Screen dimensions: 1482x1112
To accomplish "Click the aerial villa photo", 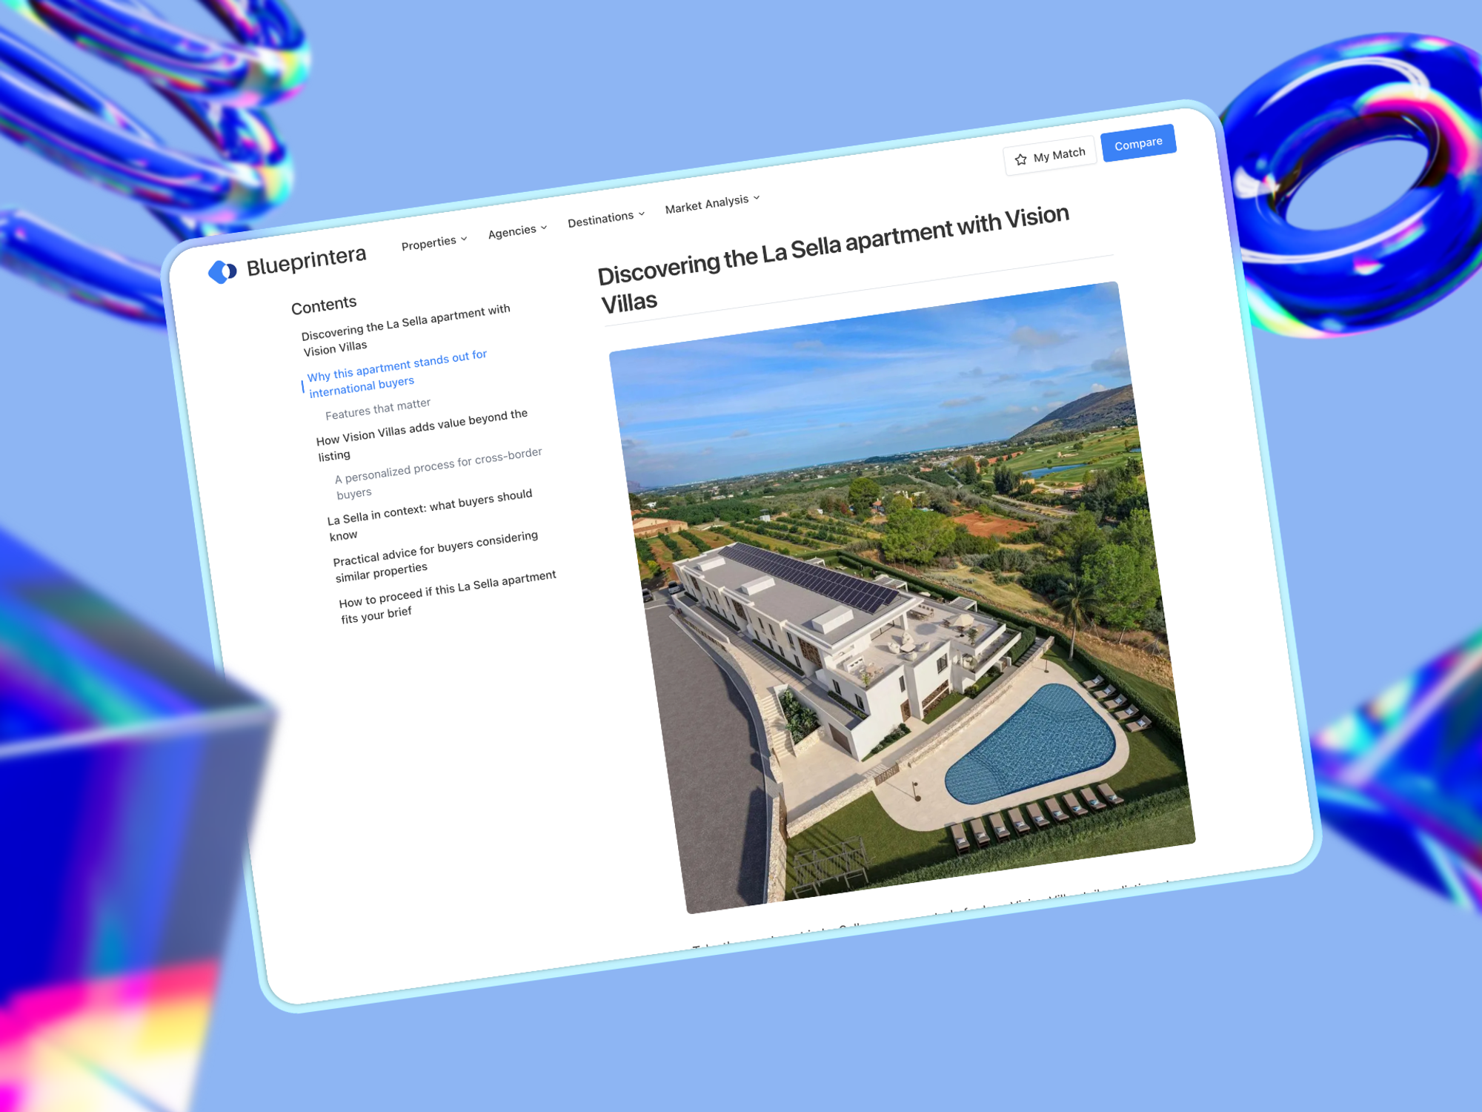I will [x=900, y=597].
